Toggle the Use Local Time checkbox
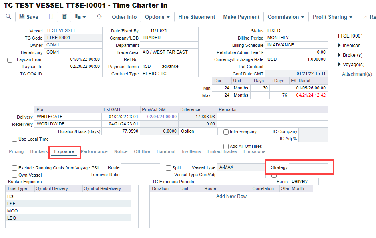The height and width of the screenshot is (238, 376). 15,139
